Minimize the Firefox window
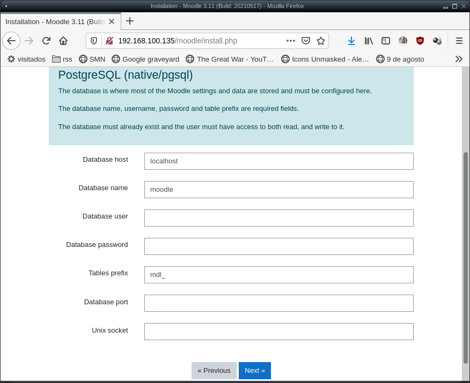The image size is (470, 383). tap(445, 6)
